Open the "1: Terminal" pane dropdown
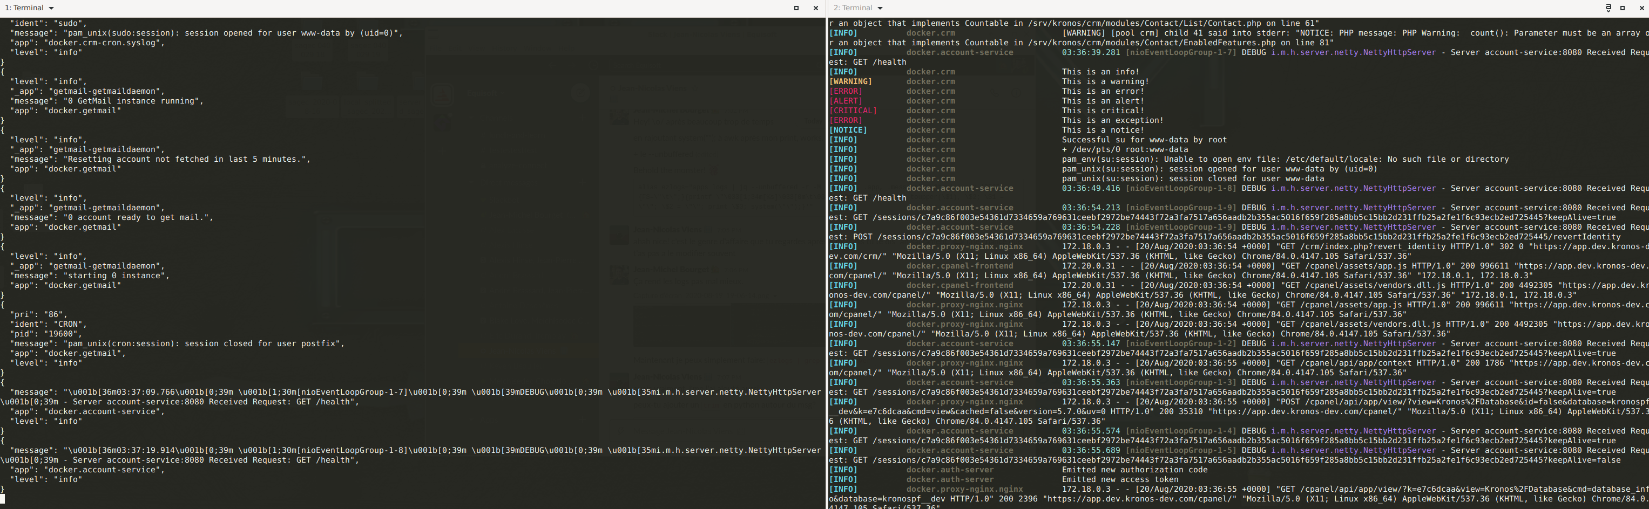This screenshot has width=1649, height=509. click(x=51, y=8)
